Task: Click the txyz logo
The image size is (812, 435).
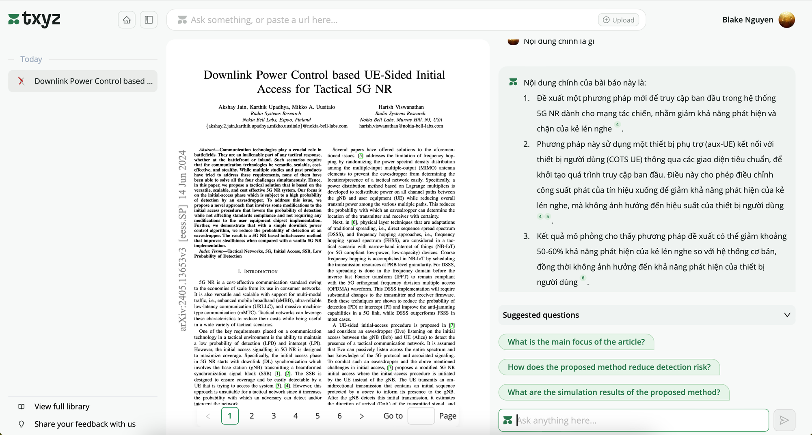Action: (35, 19)
